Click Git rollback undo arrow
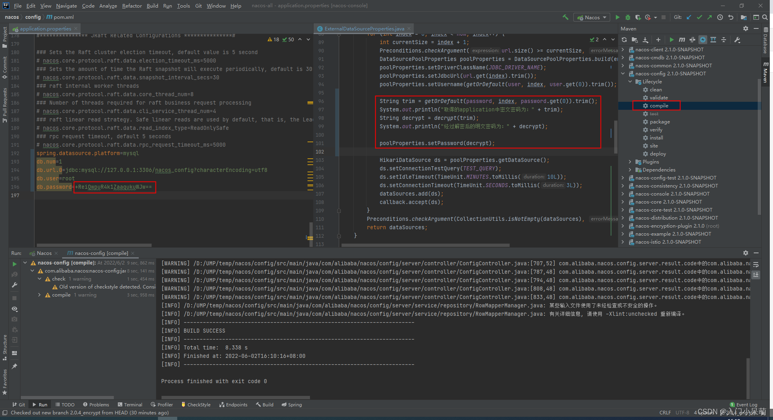 point(731,17)
